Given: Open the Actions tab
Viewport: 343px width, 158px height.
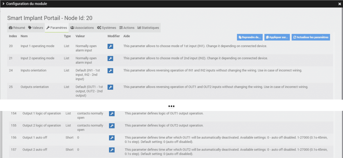Looking at the screenshot, I should (x=127, y=28).
